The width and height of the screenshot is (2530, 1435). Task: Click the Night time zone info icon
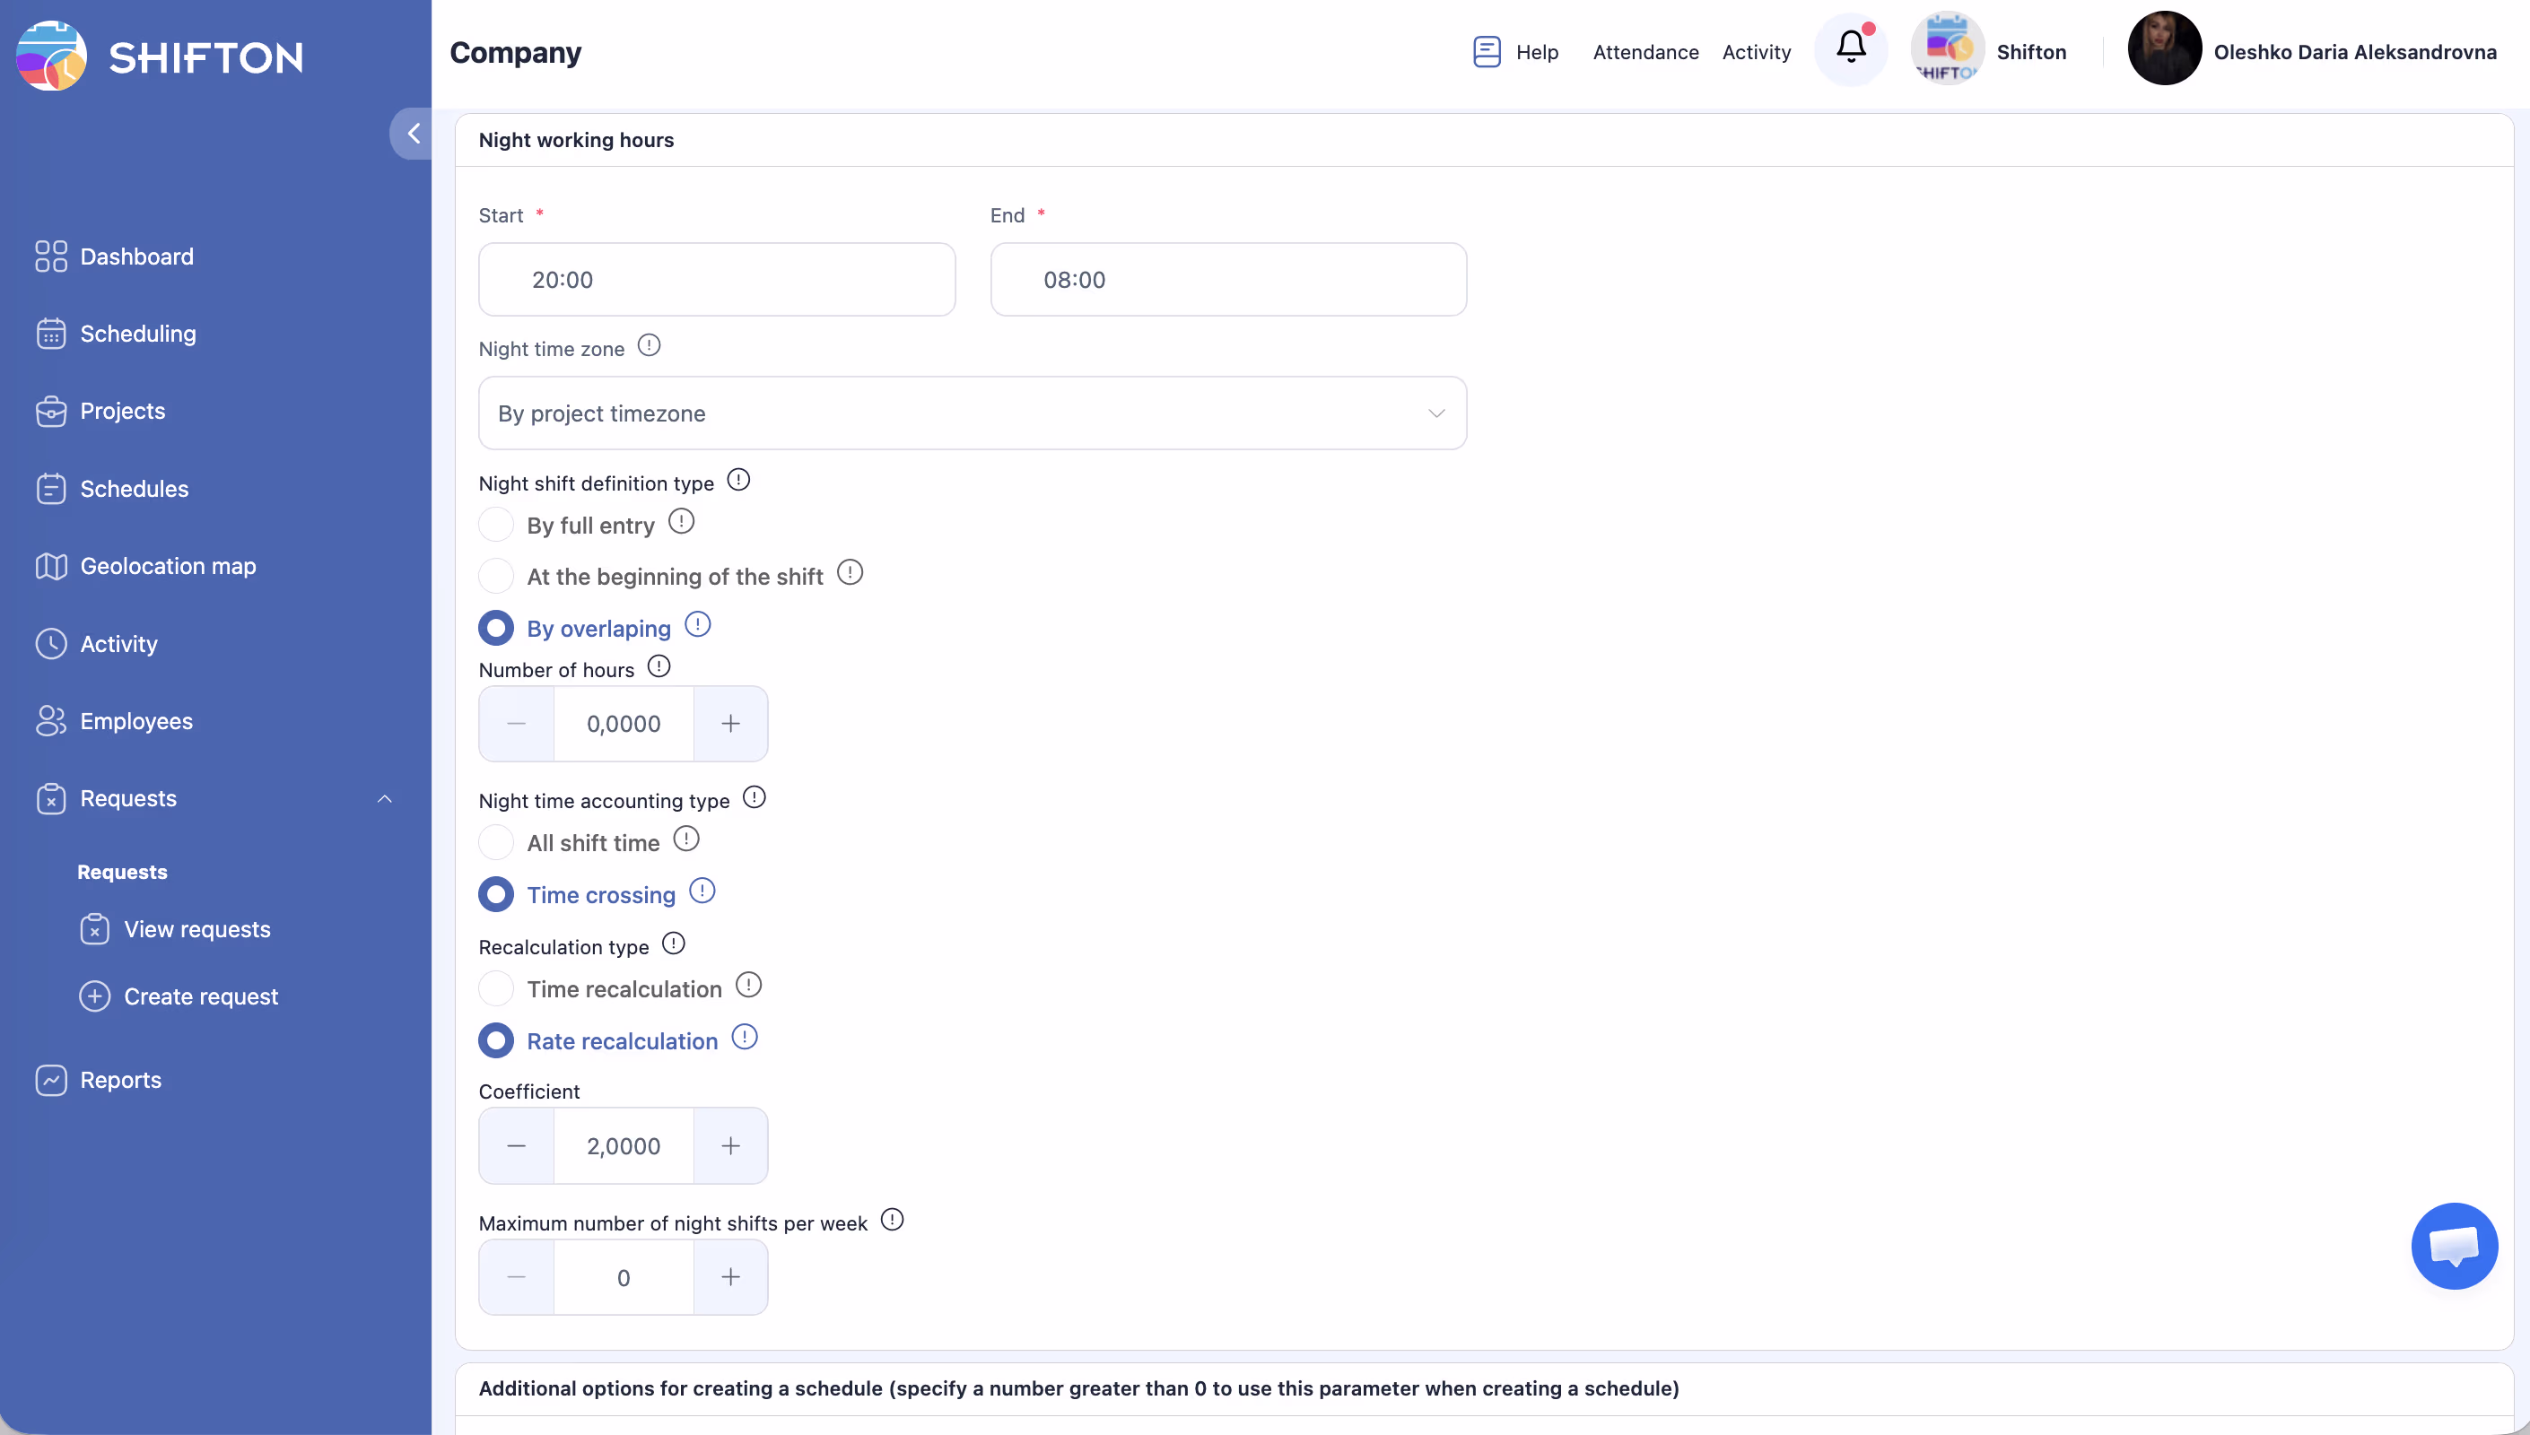point(649,346)
